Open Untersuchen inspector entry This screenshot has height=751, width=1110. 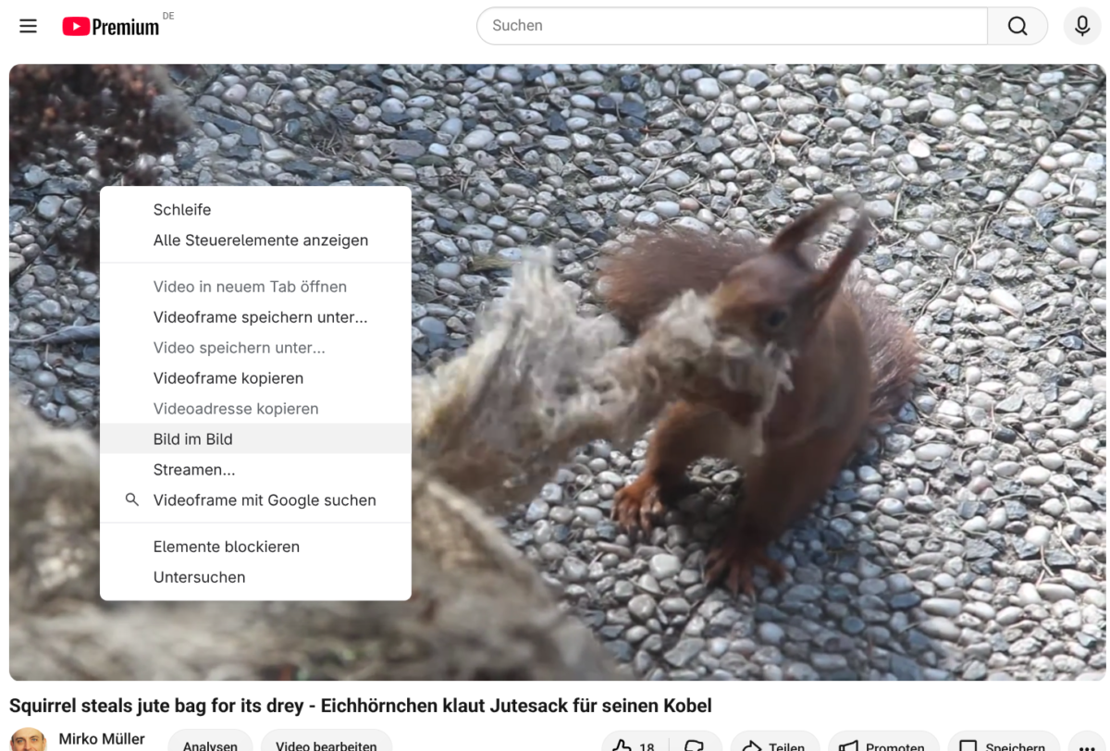coord(255,577)
